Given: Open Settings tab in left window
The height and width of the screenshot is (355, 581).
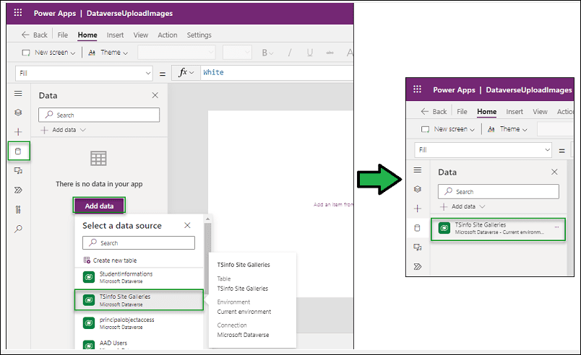Looking at the screenshot, I should coord(199,35).
